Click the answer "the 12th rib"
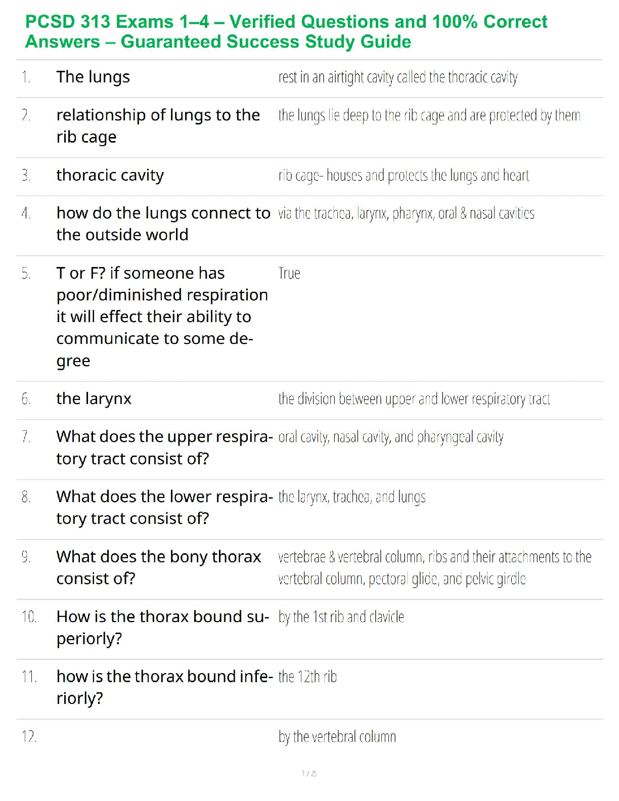Screen dimensions: 619x801 tap(307, 677)
